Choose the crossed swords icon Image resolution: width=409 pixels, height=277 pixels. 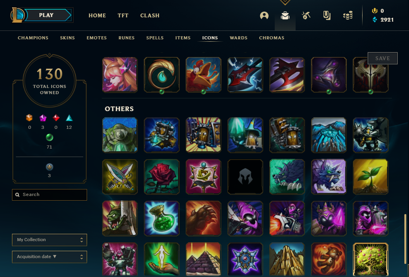point(120,177)
